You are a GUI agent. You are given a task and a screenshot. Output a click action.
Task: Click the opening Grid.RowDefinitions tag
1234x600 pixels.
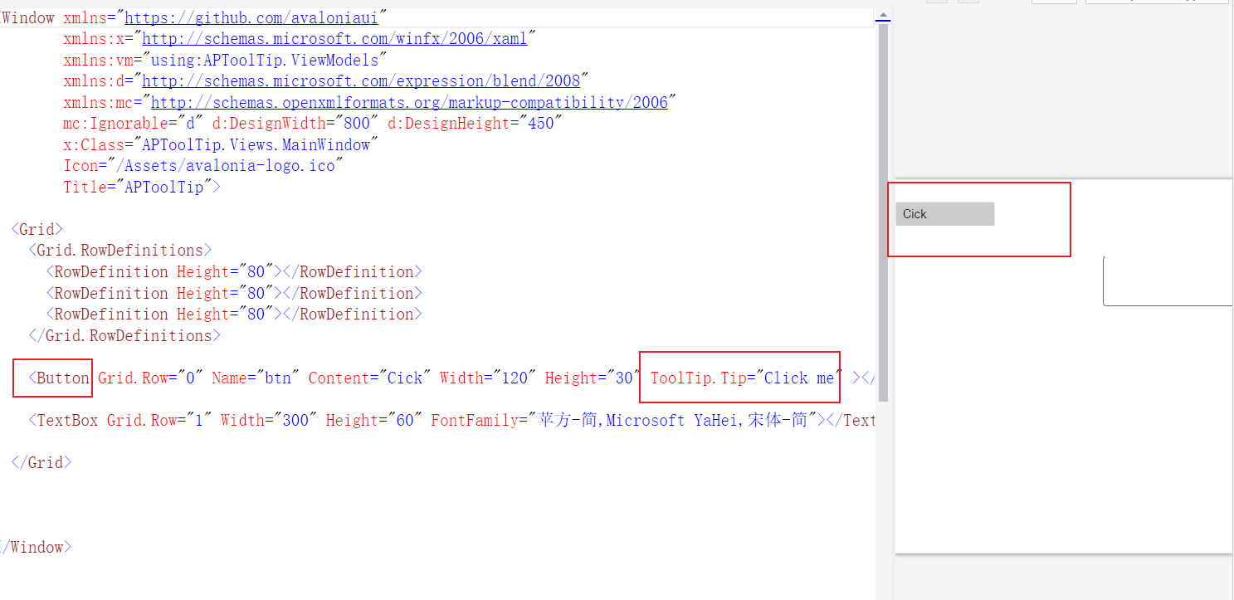[120, 251]
